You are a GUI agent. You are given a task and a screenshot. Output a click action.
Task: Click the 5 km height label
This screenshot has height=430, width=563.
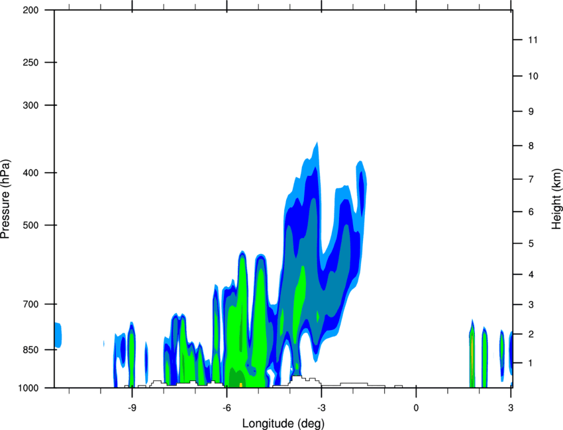[531, 243]
